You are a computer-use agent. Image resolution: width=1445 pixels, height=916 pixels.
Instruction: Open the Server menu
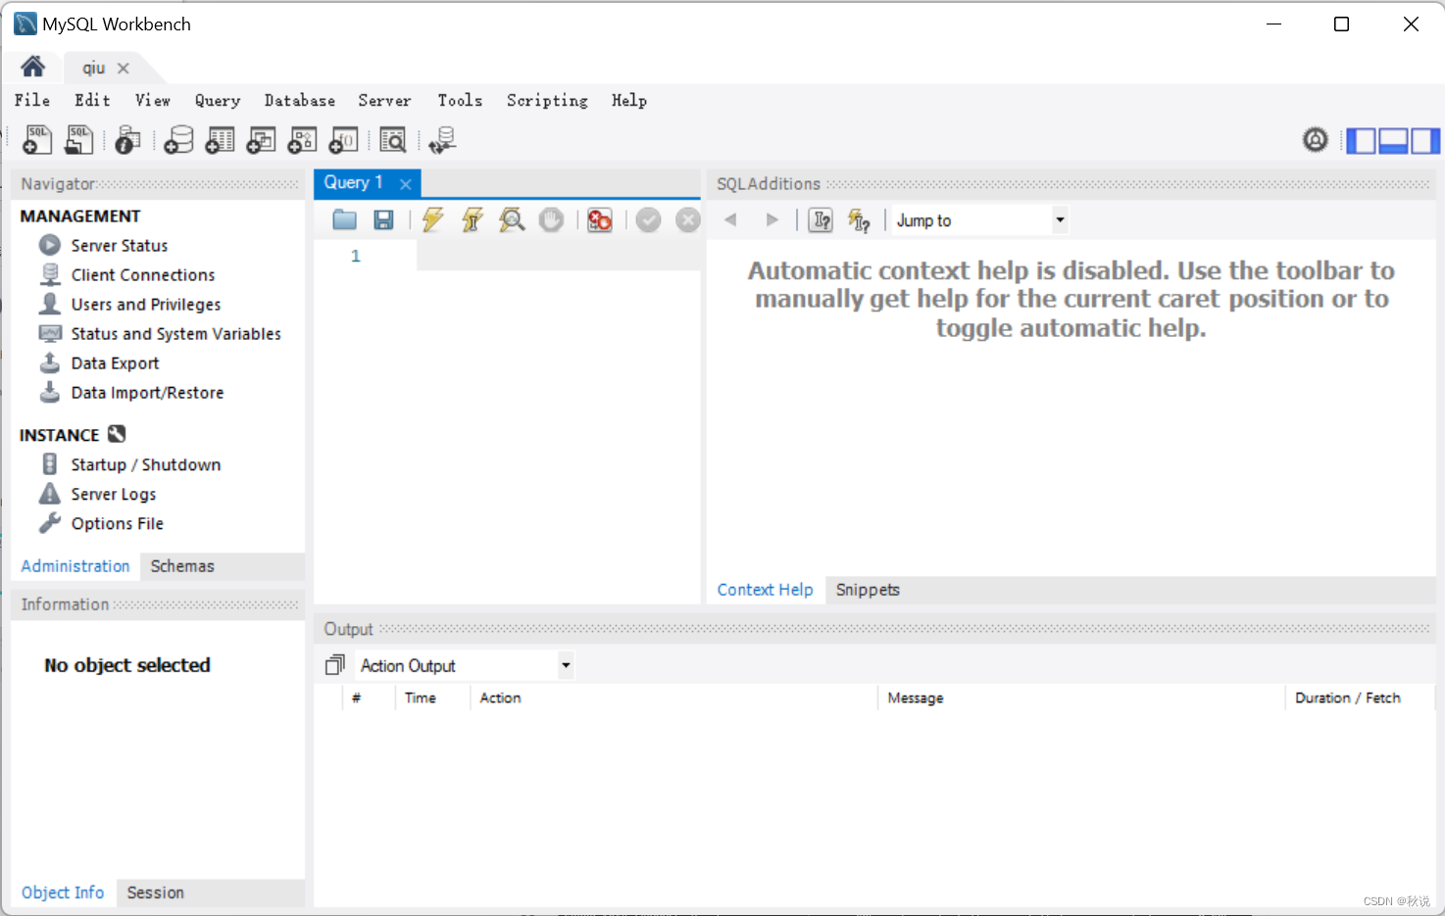384,100
